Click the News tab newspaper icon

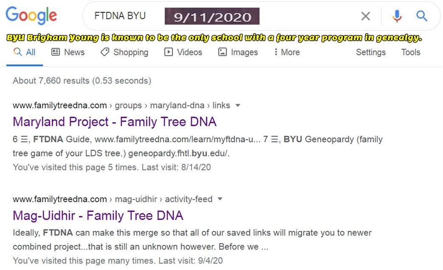coord(56,52)
